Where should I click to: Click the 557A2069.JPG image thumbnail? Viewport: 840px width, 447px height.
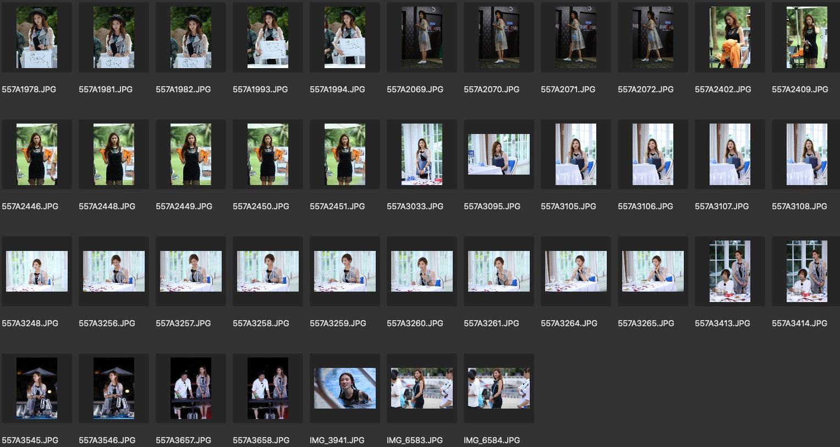coord(422,37)
